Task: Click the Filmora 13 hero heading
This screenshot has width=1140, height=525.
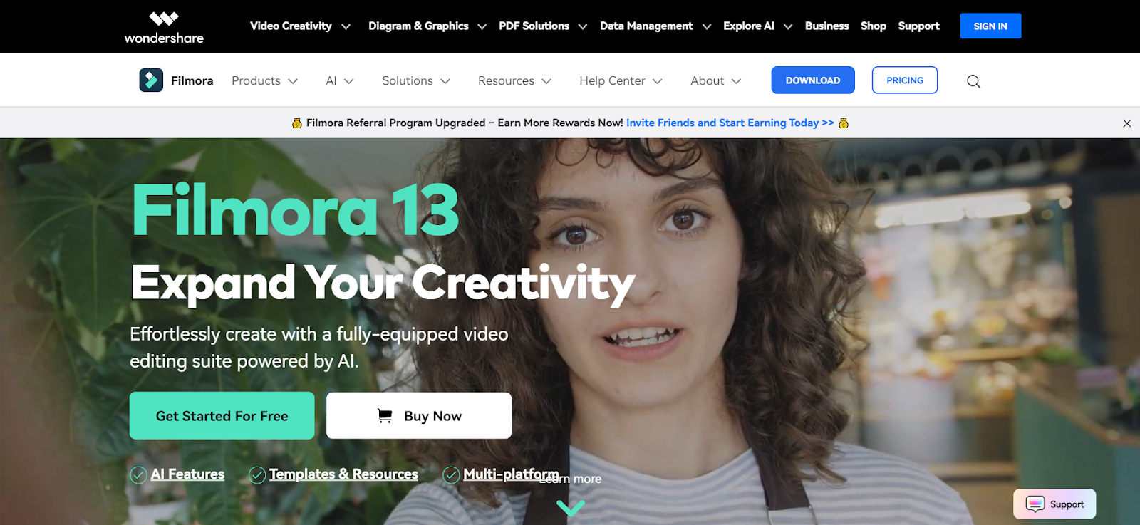Action: [x=296, y=210]
